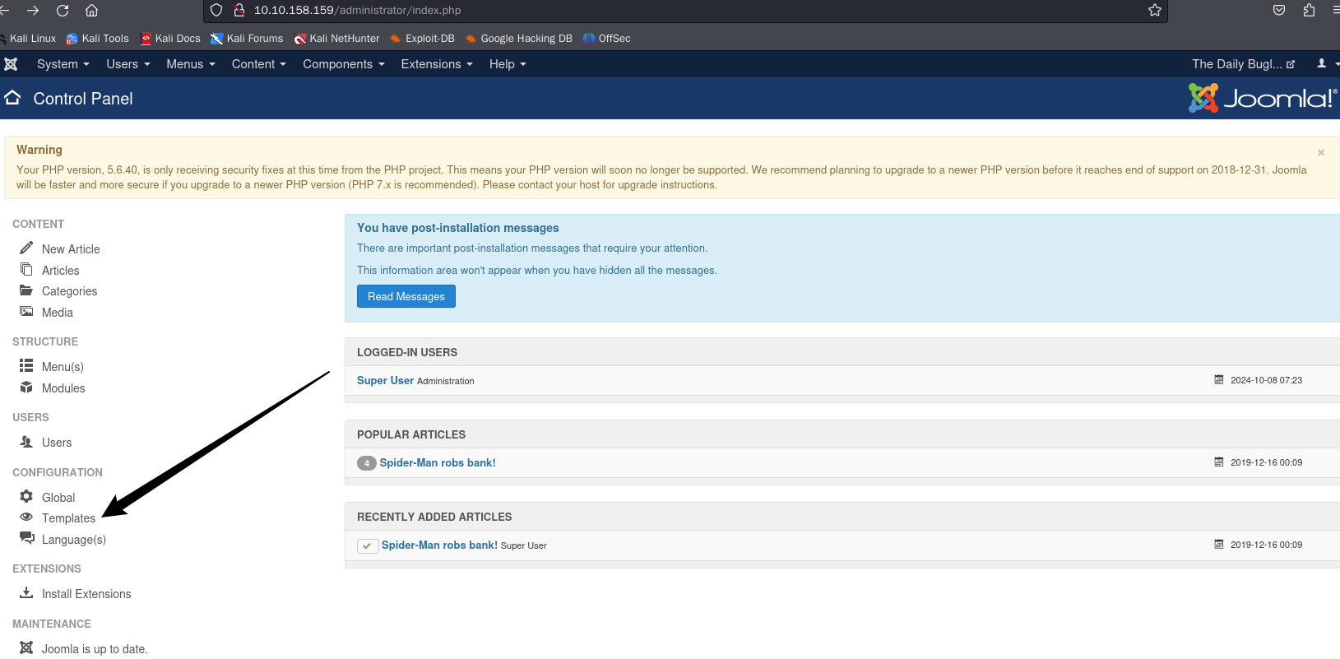Viewport: 1340px width, 659px height.
Task: Open the Kali Tools bookmark
Action: point(97,39)
